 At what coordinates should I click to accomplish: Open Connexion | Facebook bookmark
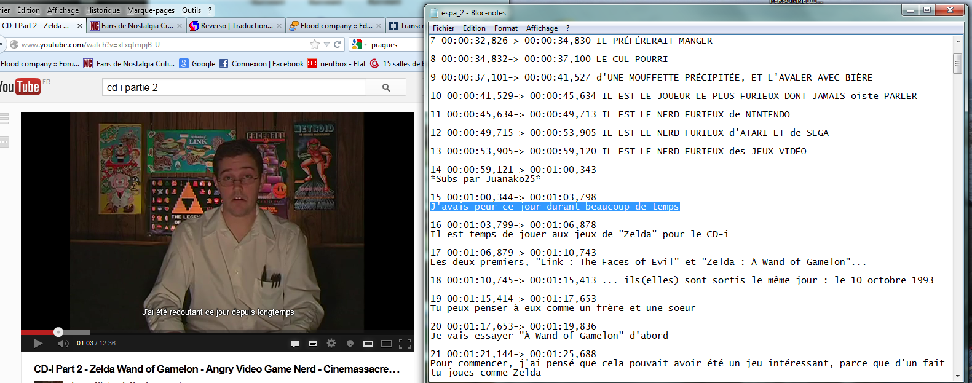pyautogui.click(x=262, y=63)
